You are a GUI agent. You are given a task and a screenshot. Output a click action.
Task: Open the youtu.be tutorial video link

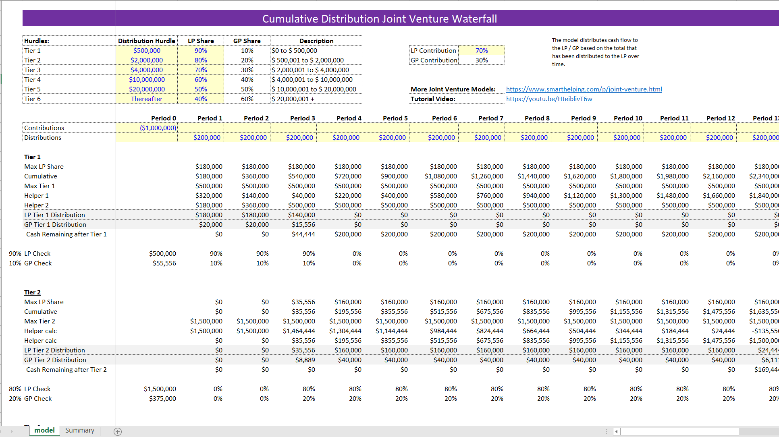click(549, 99)
